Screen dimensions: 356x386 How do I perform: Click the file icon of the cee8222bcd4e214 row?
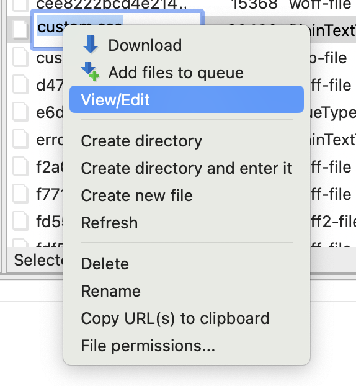click(x=20, y=6)
